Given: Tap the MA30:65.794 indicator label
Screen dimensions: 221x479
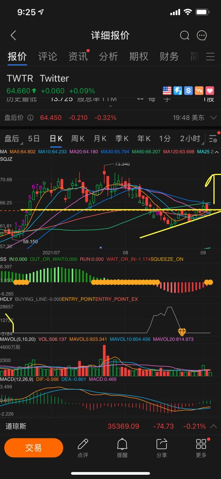Looking at the screenshot, I should click(115, 152).
